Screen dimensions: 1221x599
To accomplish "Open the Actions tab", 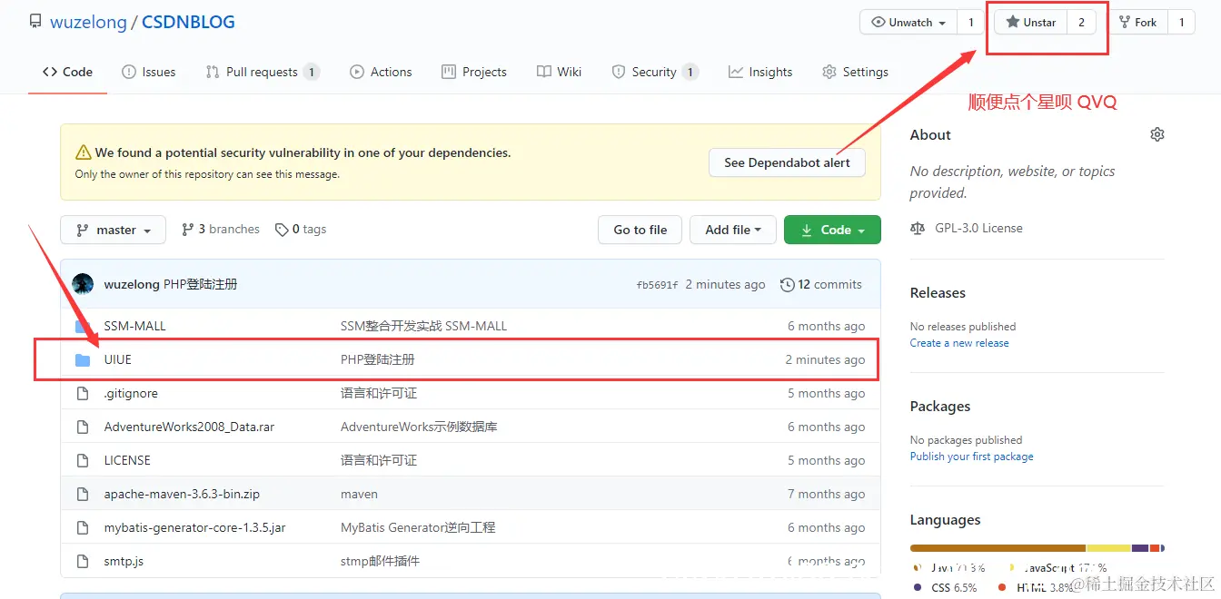I will pyautogui.click(x=381, y=72).
